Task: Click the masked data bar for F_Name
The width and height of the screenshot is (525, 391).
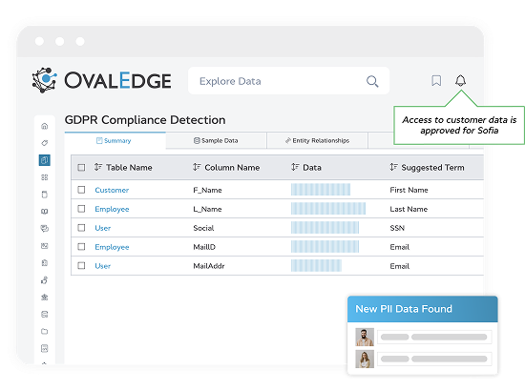Action: coord(321,190)
